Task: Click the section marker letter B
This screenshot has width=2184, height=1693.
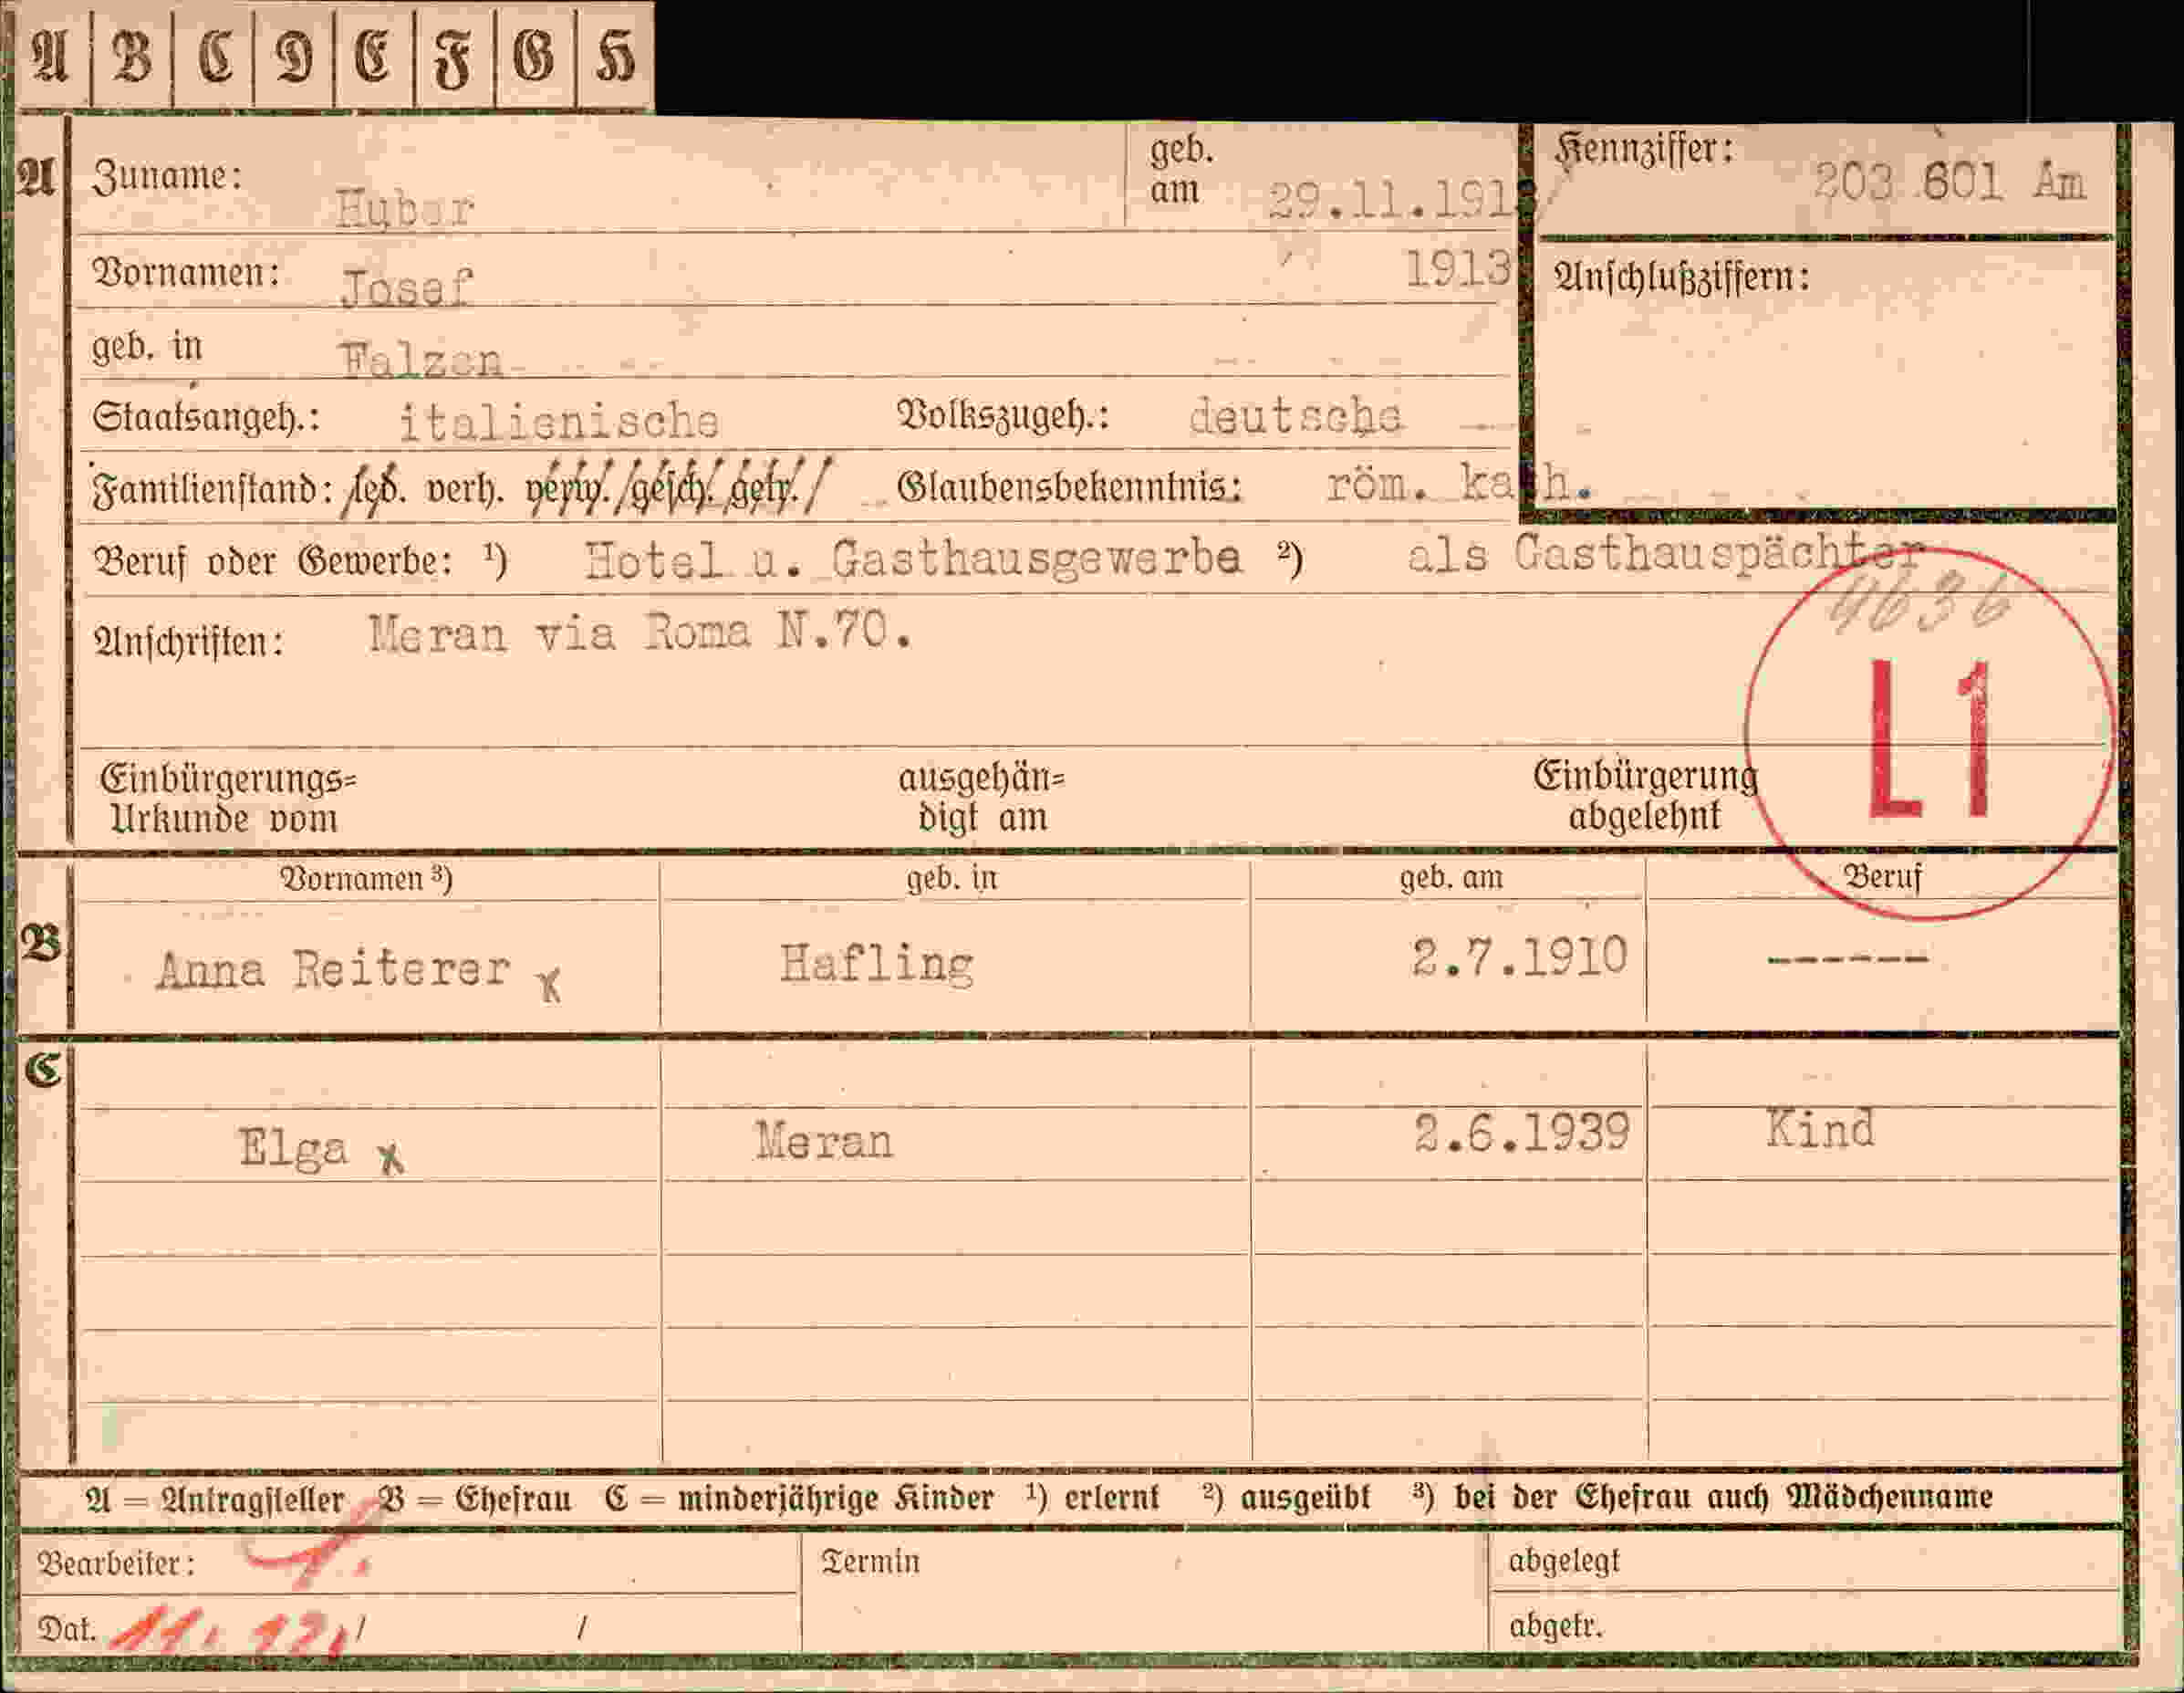Action: [40, 944]
